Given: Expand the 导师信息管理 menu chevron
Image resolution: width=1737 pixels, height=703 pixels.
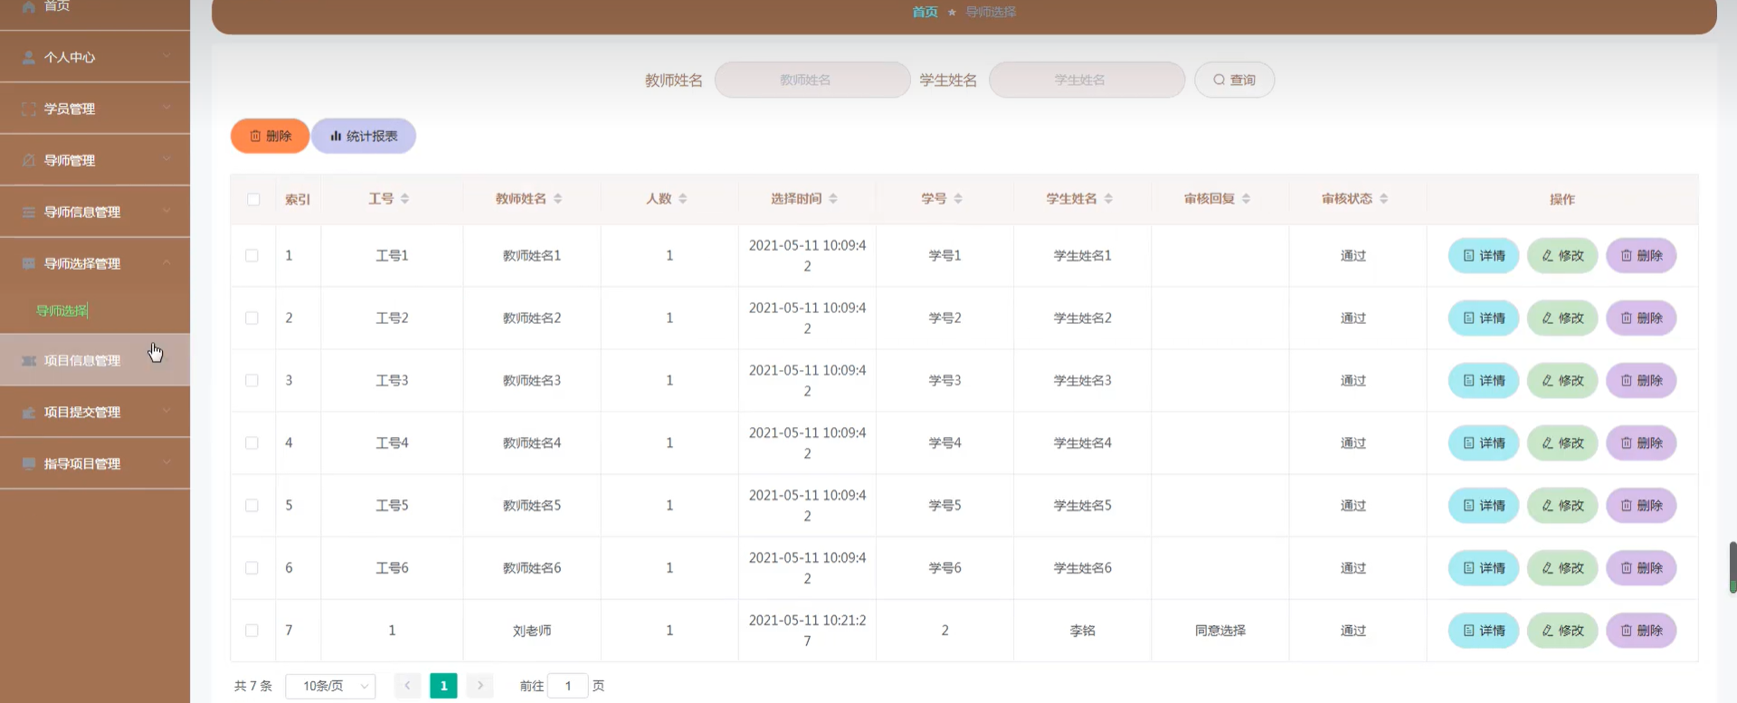Looking at the screenshot, I should tap(166, 211).
